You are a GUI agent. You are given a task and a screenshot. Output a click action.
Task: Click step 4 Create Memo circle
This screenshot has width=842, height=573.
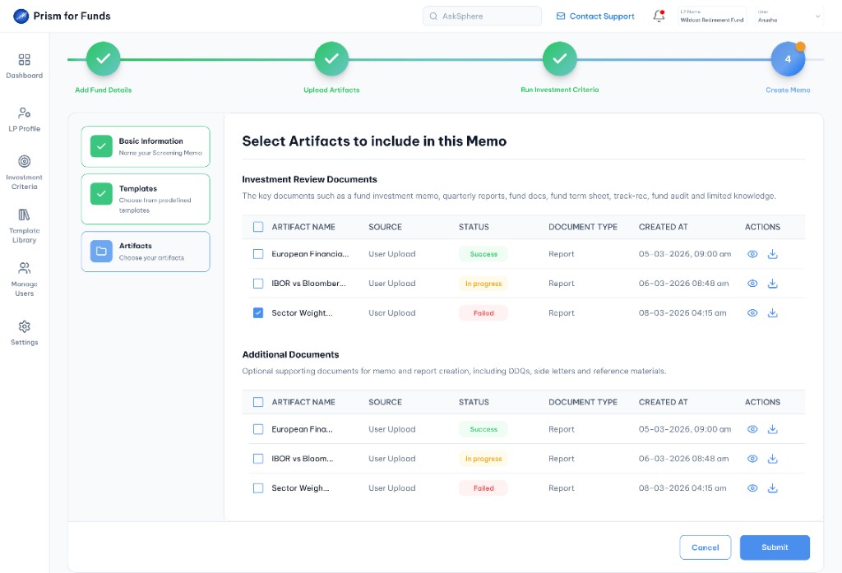(788, 59)
